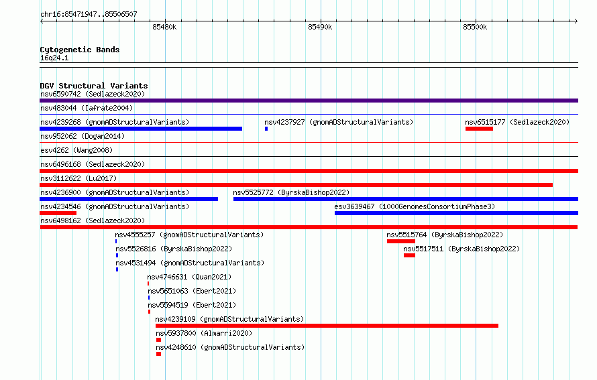The image size is (597, 380).
Task: Click the nsv6498162 (Sedlazeck2020) label
Action: click(93, 220)
